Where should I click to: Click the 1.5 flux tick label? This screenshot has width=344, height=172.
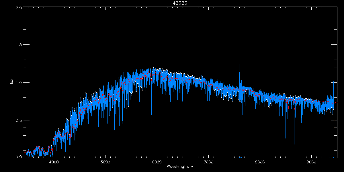19,45
